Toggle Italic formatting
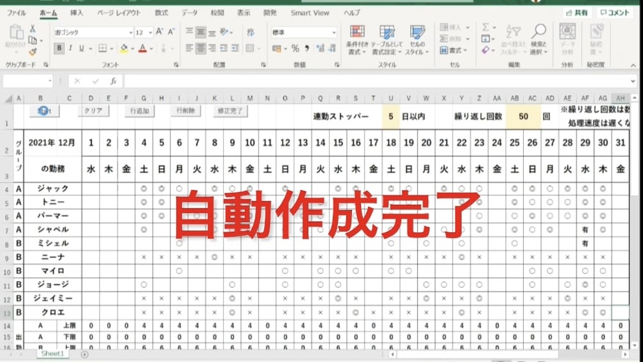 pyautogui.click(x=71, y=48)
